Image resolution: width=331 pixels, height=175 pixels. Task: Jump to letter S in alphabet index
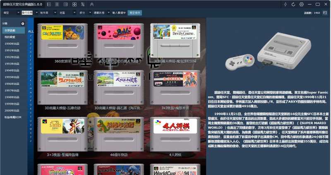[x=31, y=113]
